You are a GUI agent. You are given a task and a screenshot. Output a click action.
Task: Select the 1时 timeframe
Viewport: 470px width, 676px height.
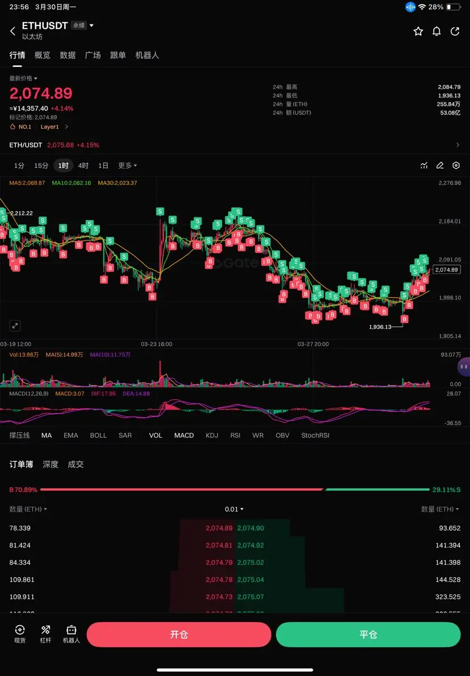pos(64,166)
